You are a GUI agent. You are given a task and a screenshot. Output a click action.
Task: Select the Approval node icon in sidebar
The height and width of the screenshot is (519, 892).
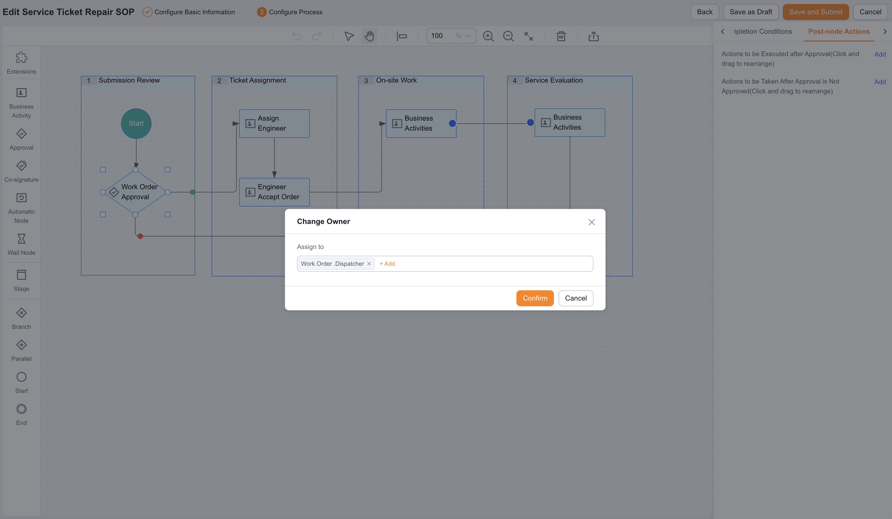[x=21, y=134]
